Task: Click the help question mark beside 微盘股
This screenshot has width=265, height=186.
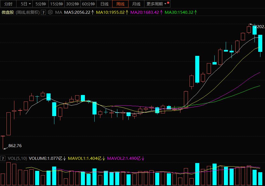Action: pyautogui.click(x=43, y=12)
